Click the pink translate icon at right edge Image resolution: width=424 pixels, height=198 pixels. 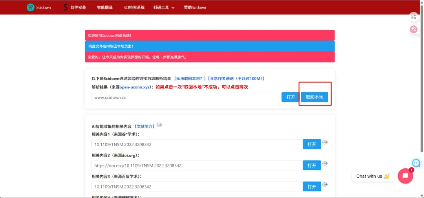point(414,29)
